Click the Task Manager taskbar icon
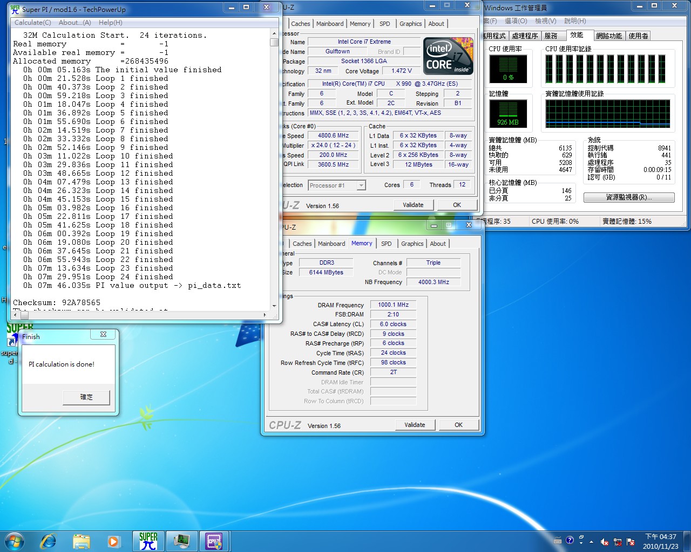Viewport: 691px width, 552px height. pos(181,541)
